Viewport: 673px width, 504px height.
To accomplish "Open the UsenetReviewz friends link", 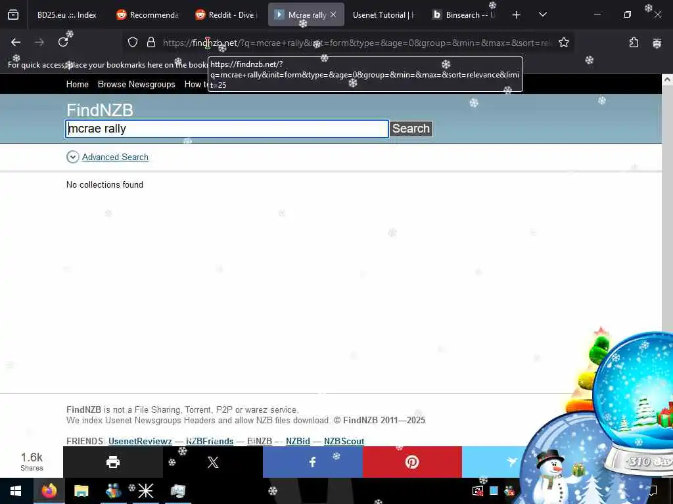I will [140, 441].
